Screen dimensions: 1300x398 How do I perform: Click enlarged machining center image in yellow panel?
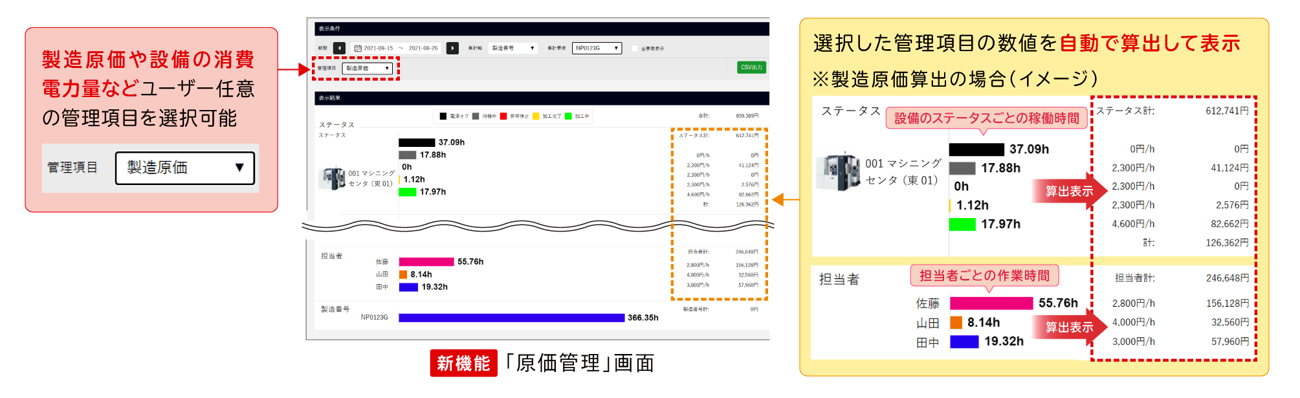point(838,171)
